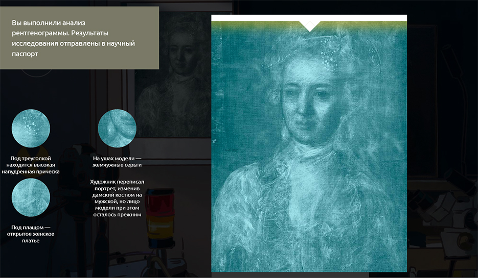Click the powdered hairstyle circular thumbnail
The width and height of the screenshot is (478, 278).
31,128
